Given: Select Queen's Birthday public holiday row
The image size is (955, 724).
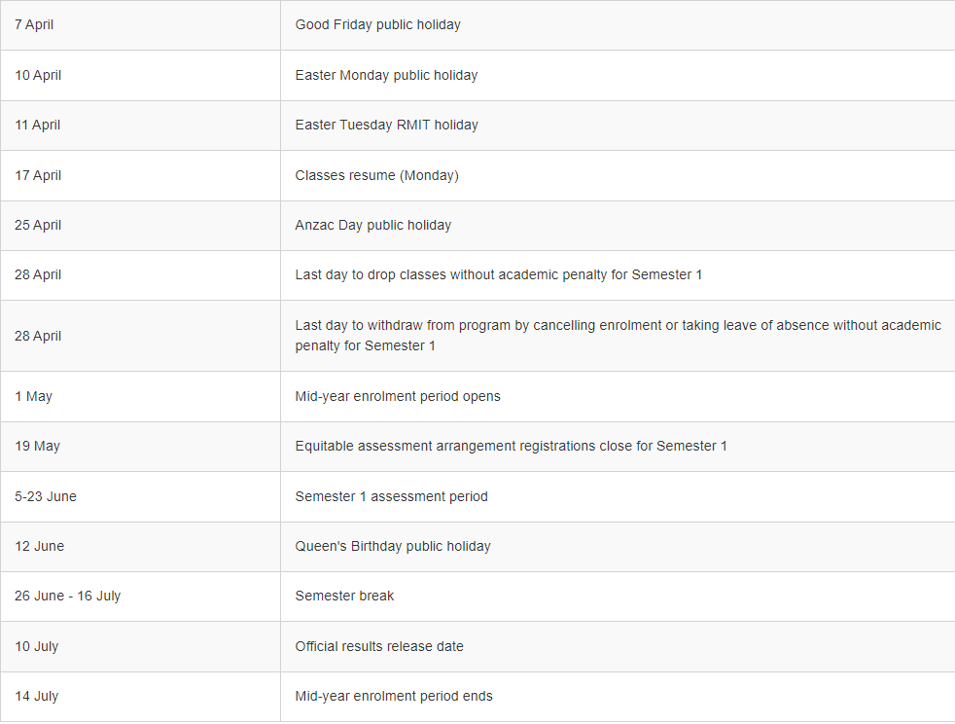Looking at the screenshot, I should (x=477, y=547).
